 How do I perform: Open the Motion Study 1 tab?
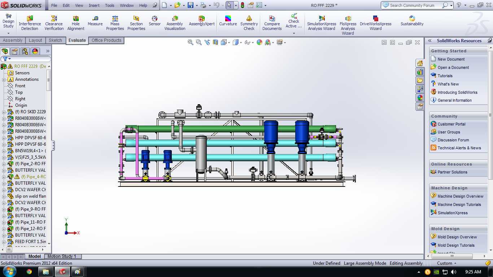click(62, 256)
